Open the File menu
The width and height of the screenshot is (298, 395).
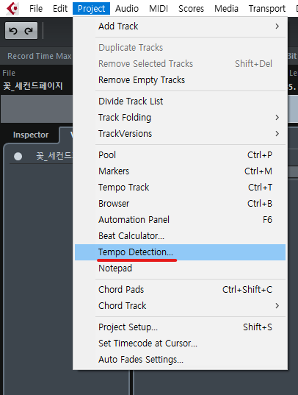(36, 9)
